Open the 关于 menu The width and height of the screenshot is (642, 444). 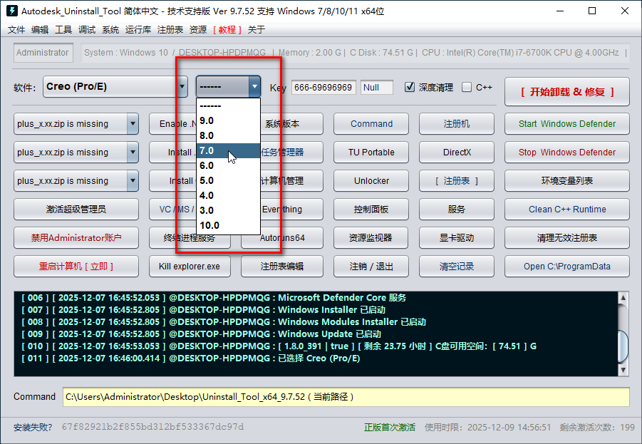pyautogui.click(x=257, y=29)
